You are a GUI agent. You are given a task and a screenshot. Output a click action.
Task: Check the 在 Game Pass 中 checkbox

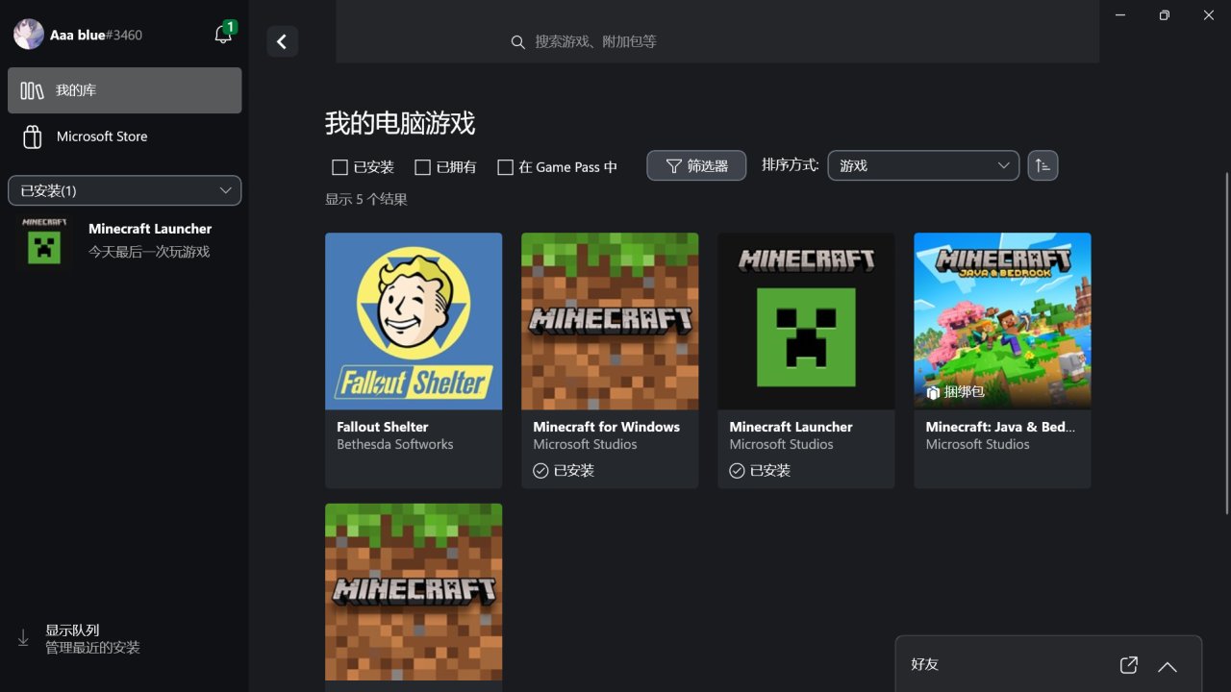(505, 167)
